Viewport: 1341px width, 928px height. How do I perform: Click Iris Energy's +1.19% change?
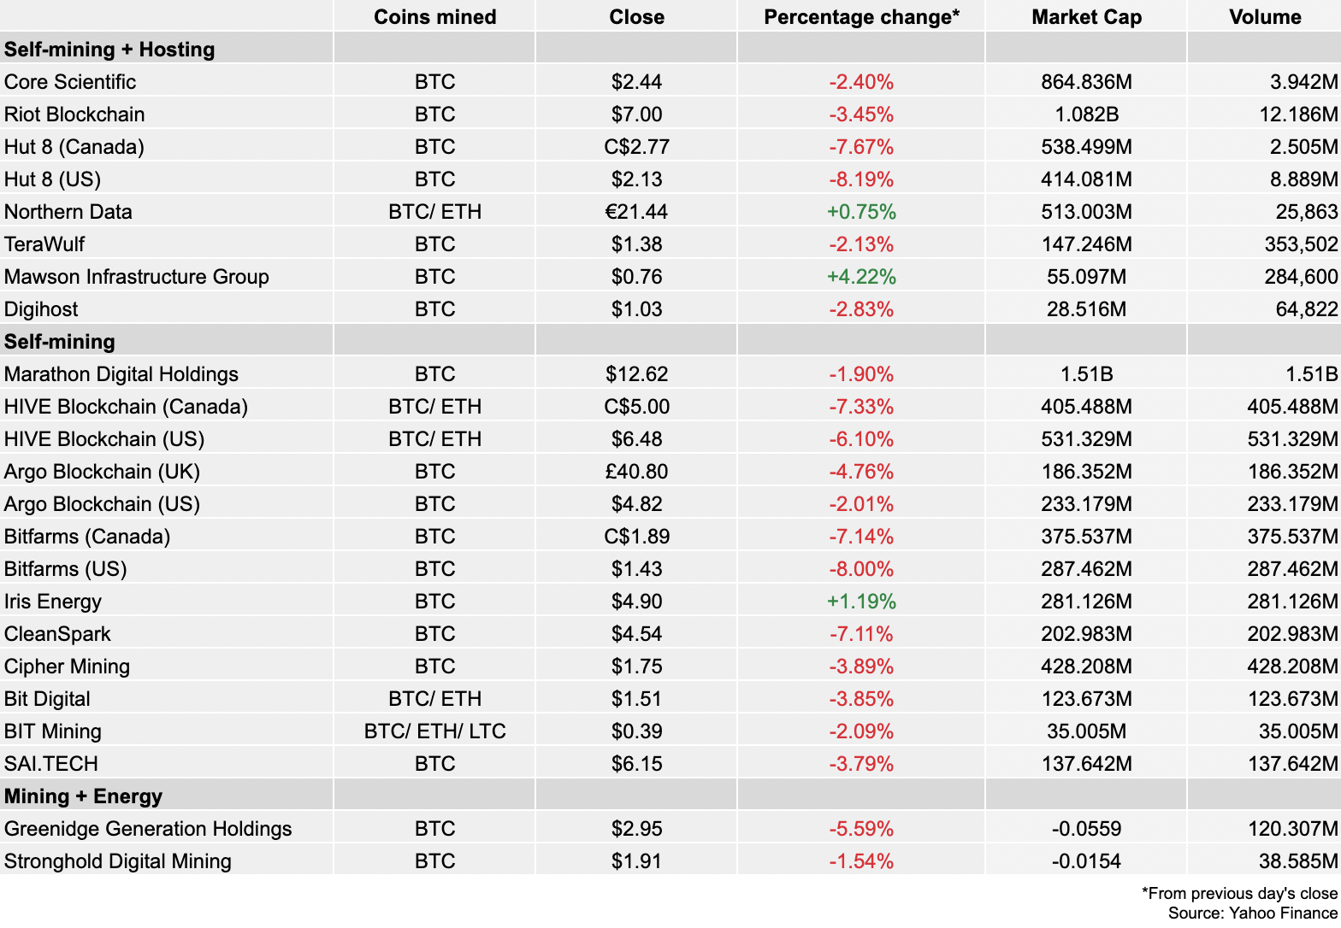tap(861, 602)
